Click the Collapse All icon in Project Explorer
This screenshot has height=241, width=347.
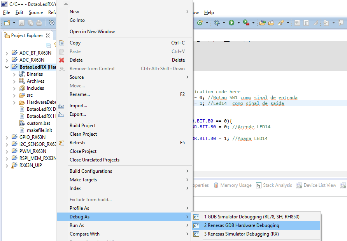[x=49, y=46]
